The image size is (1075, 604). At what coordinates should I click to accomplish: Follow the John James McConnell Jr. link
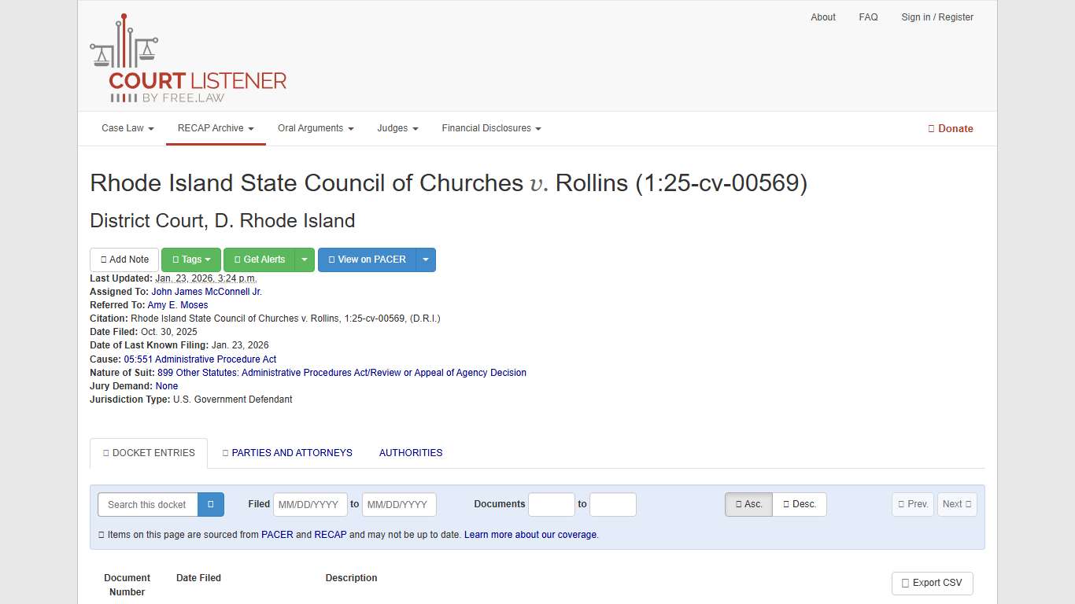point(206,291)
